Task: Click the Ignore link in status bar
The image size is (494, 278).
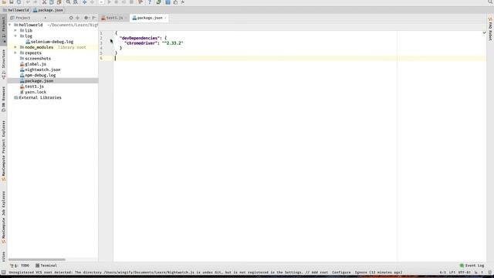Action: click(x=361, y=273)
